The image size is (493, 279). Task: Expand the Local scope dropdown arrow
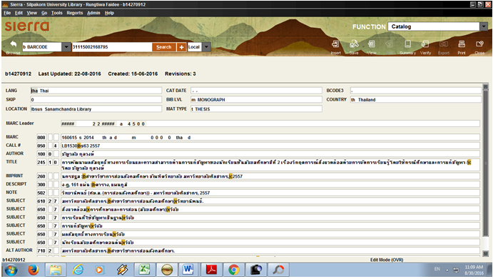click(206, 47)
